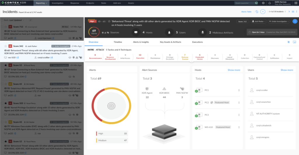
Task: Click the refresh incidents icon
Action: (257, 12)
